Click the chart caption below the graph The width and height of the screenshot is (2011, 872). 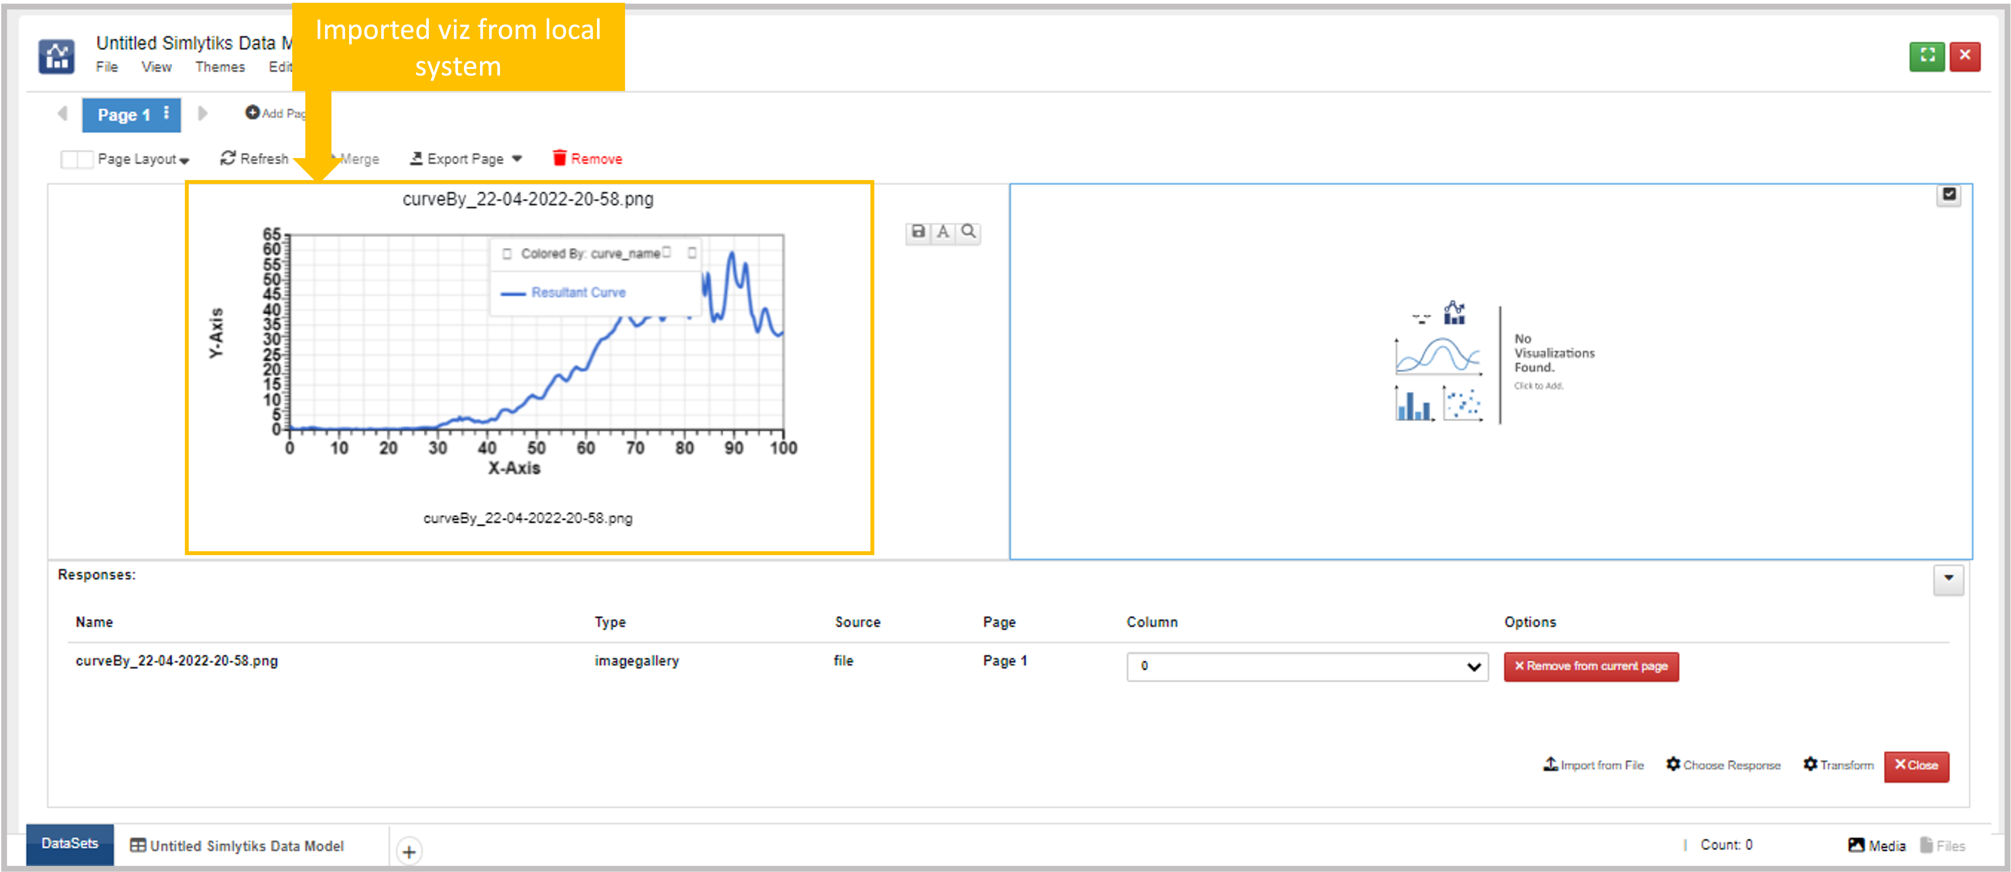[x=528, y=518]
